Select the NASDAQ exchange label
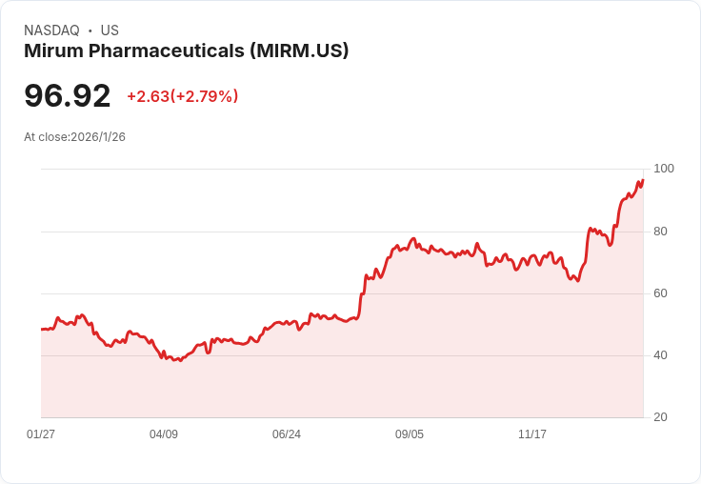The height and width of the screenshot is (484, 701). (51, 30)
